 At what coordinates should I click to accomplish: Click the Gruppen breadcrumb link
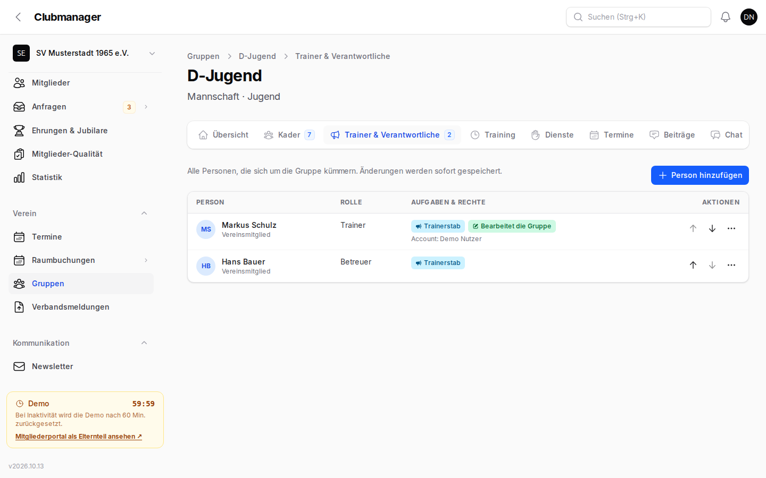[x=203, y=56]
